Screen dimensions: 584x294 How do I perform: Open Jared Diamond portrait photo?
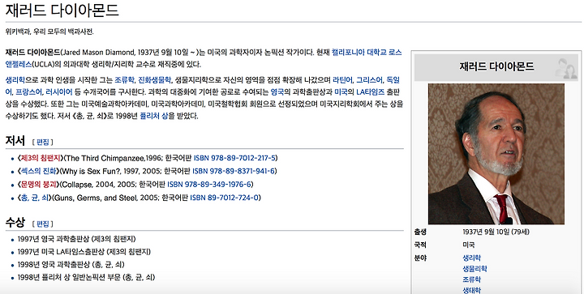(496, 154)
